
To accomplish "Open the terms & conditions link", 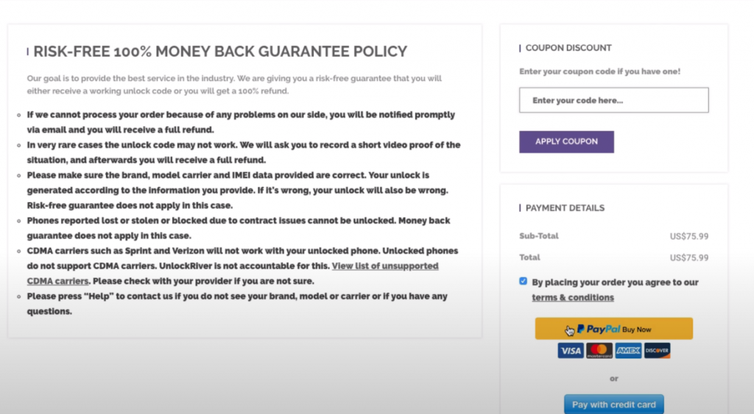I will coord(572,298).
